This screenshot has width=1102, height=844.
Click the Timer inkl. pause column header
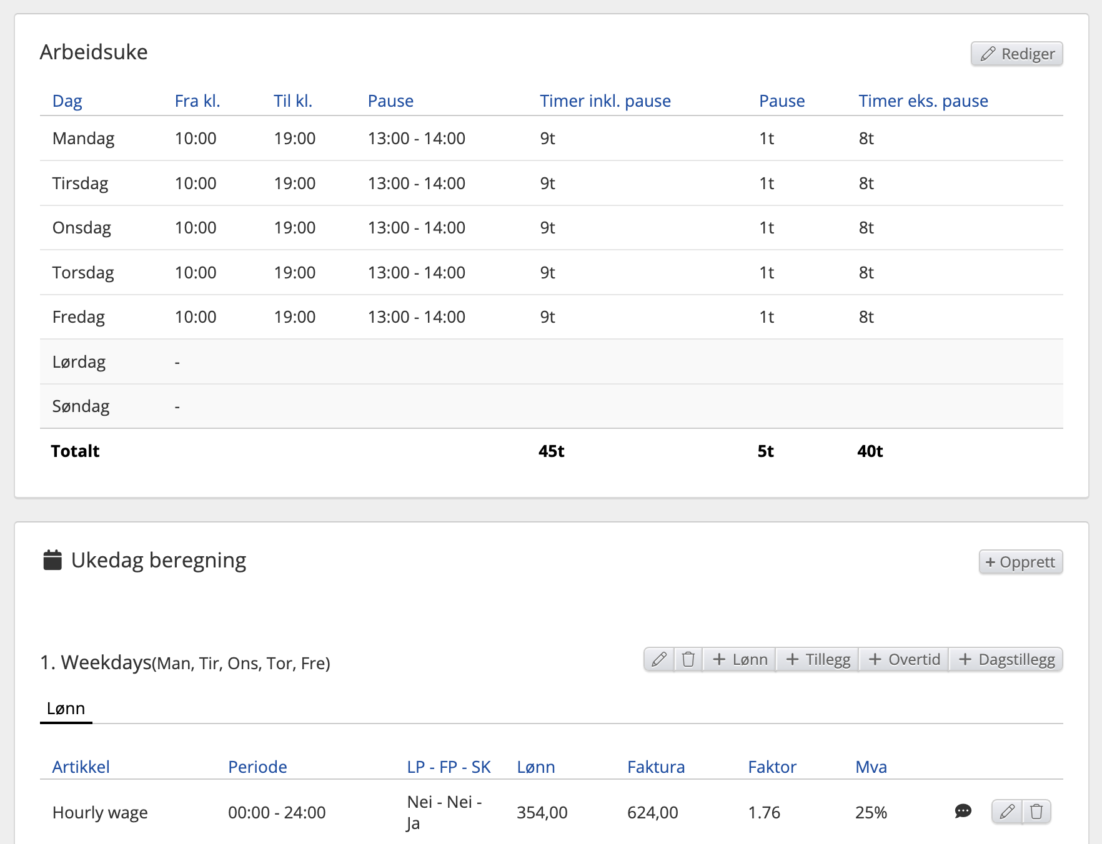click(605, 101)
